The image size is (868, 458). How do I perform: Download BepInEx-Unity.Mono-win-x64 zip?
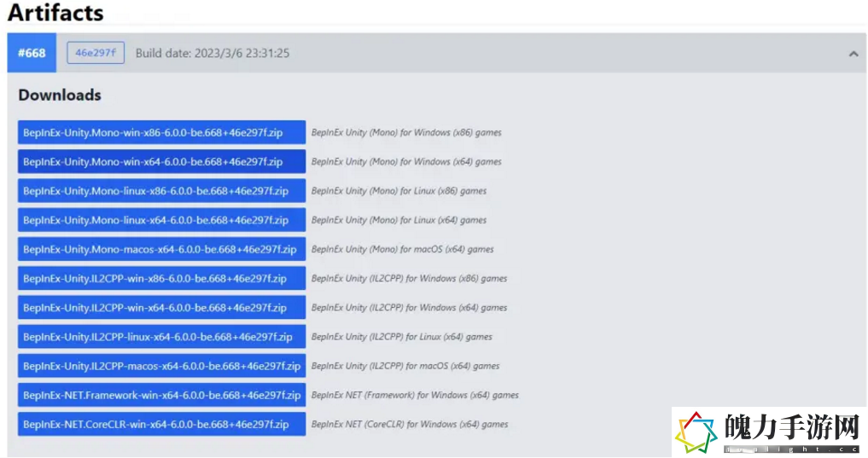161,161
